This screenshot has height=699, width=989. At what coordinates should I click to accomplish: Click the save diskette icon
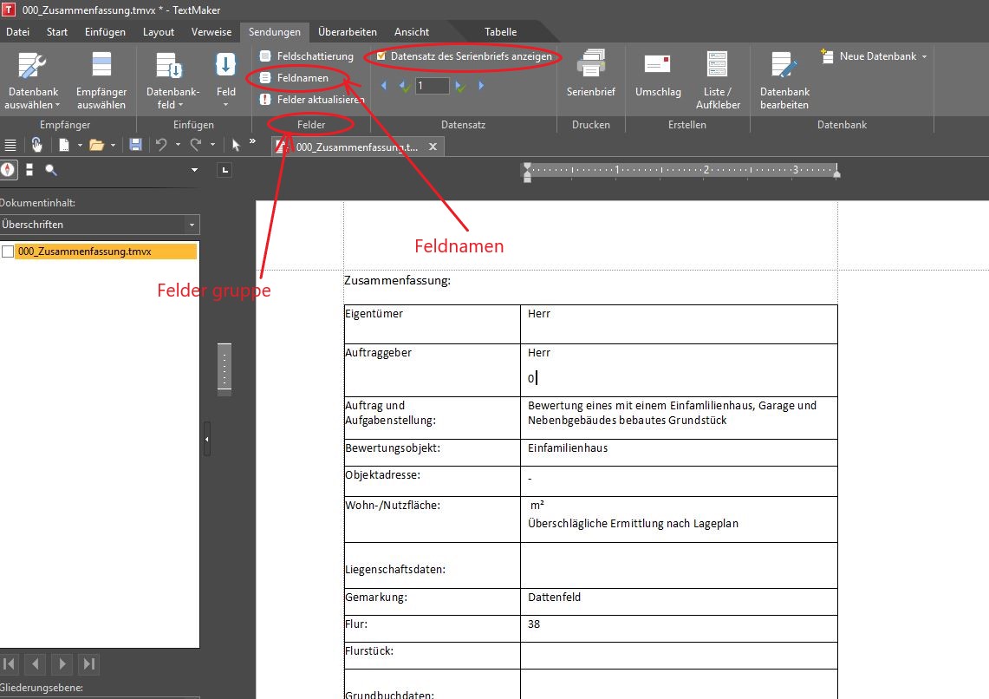[x=135, y=145]
